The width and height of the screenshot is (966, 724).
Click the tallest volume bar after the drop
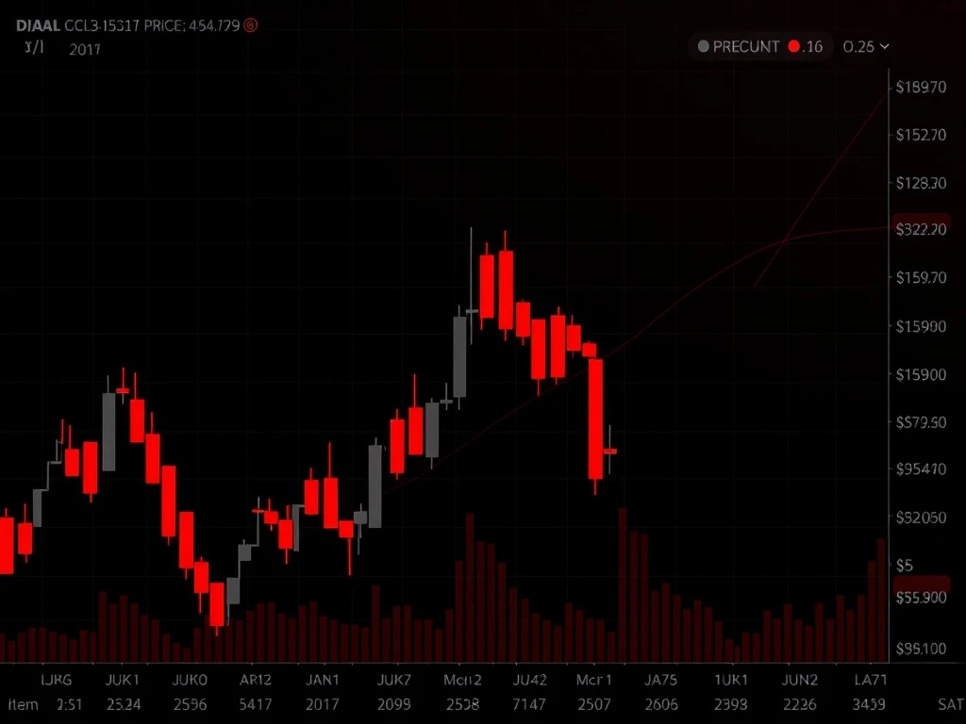pos(623,584)
